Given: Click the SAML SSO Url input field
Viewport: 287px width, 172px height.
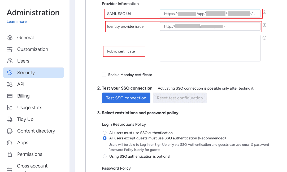Looking at the screenshot, I should tap(210, 14).
